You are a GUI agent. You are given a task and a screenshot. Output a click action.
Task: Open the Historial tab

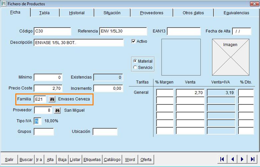[77, 13]
